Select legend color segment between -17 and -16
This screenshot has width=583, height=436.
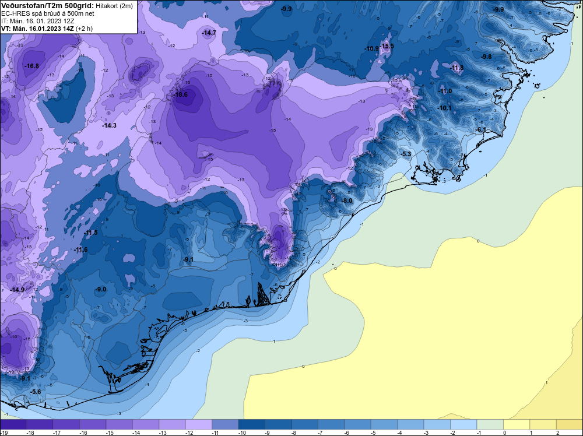tap(66, 424)
